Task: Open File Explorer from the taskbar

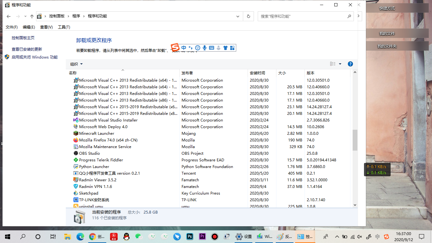Action: coord(67,236)
